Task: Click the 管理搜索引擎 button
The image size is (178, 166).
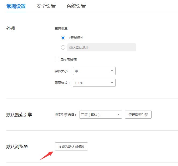Action: [x=138, y=115]
